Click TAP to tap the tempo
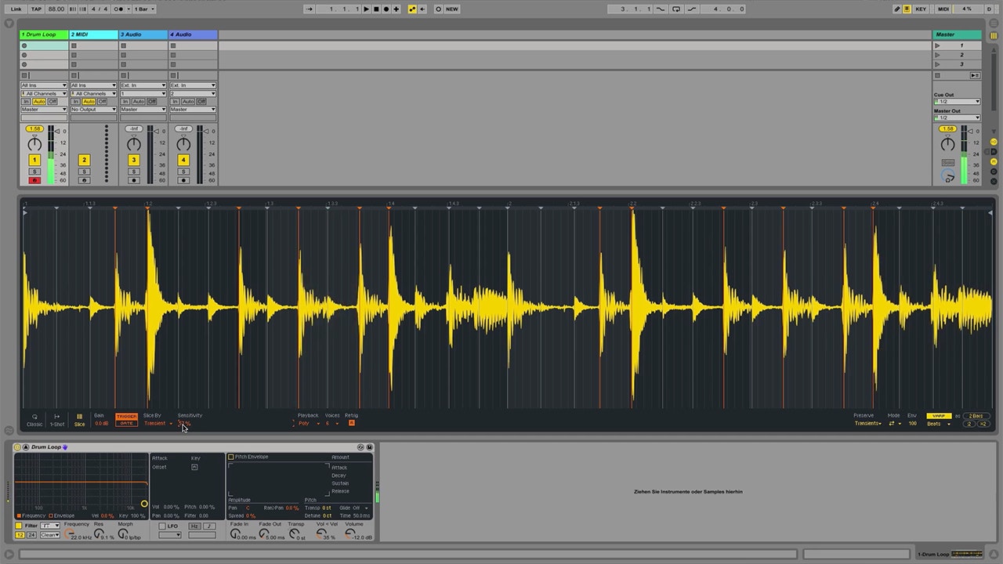The image size is (1003, 564). point(36,9)
